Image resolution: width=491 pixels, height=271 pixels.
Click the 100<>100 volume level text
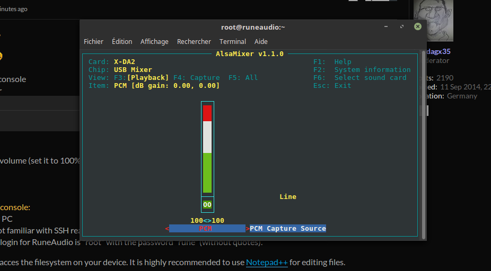(x=207, y=220)
